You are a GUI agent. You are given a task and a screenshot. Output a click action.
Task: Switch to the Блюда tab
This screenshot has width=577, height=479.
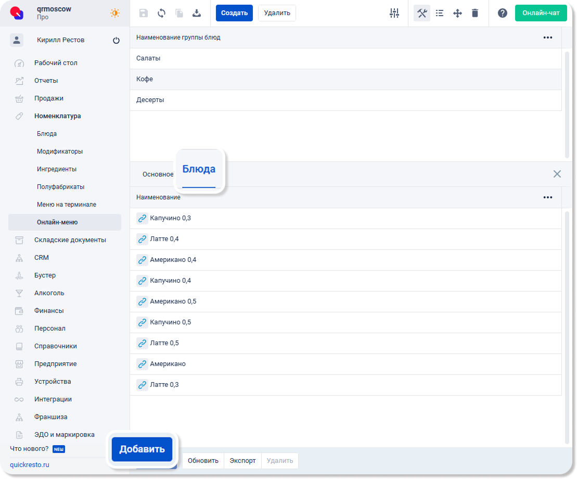point(199,170)
